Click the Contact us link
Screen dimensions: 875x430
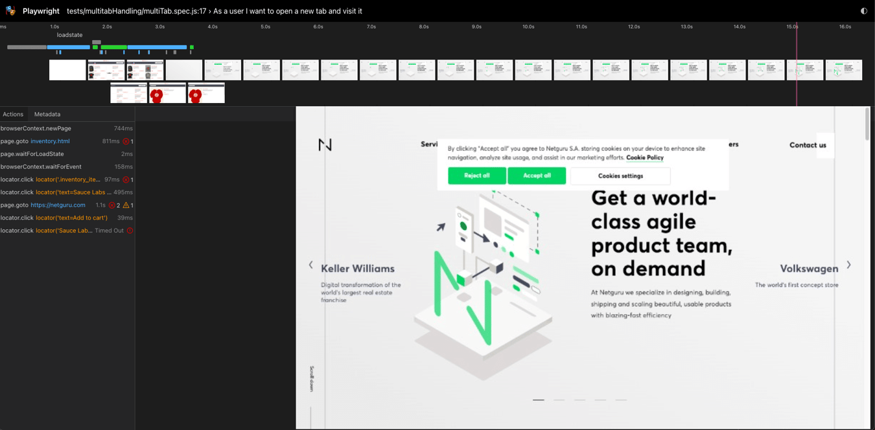coord(807,145)
